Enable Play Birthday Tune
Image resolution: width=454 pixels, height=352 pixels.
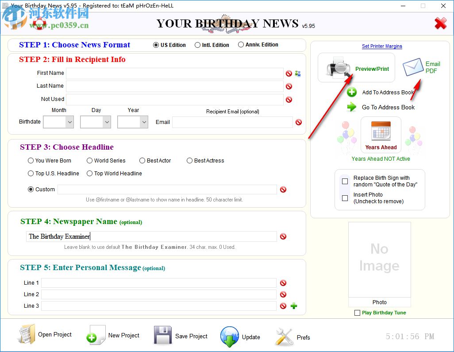(358, 313)
